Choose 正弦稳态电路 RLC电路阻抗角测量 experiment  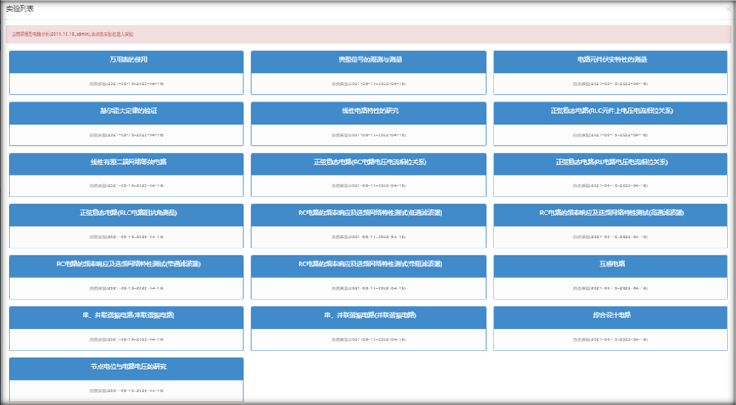click(126, 213)
